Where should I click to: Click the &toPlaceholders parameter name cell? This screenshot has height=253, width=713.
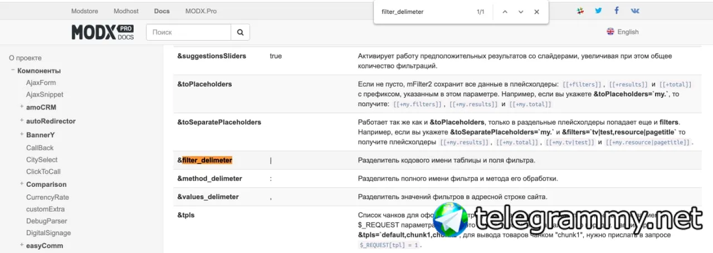[x=204, y=84]
